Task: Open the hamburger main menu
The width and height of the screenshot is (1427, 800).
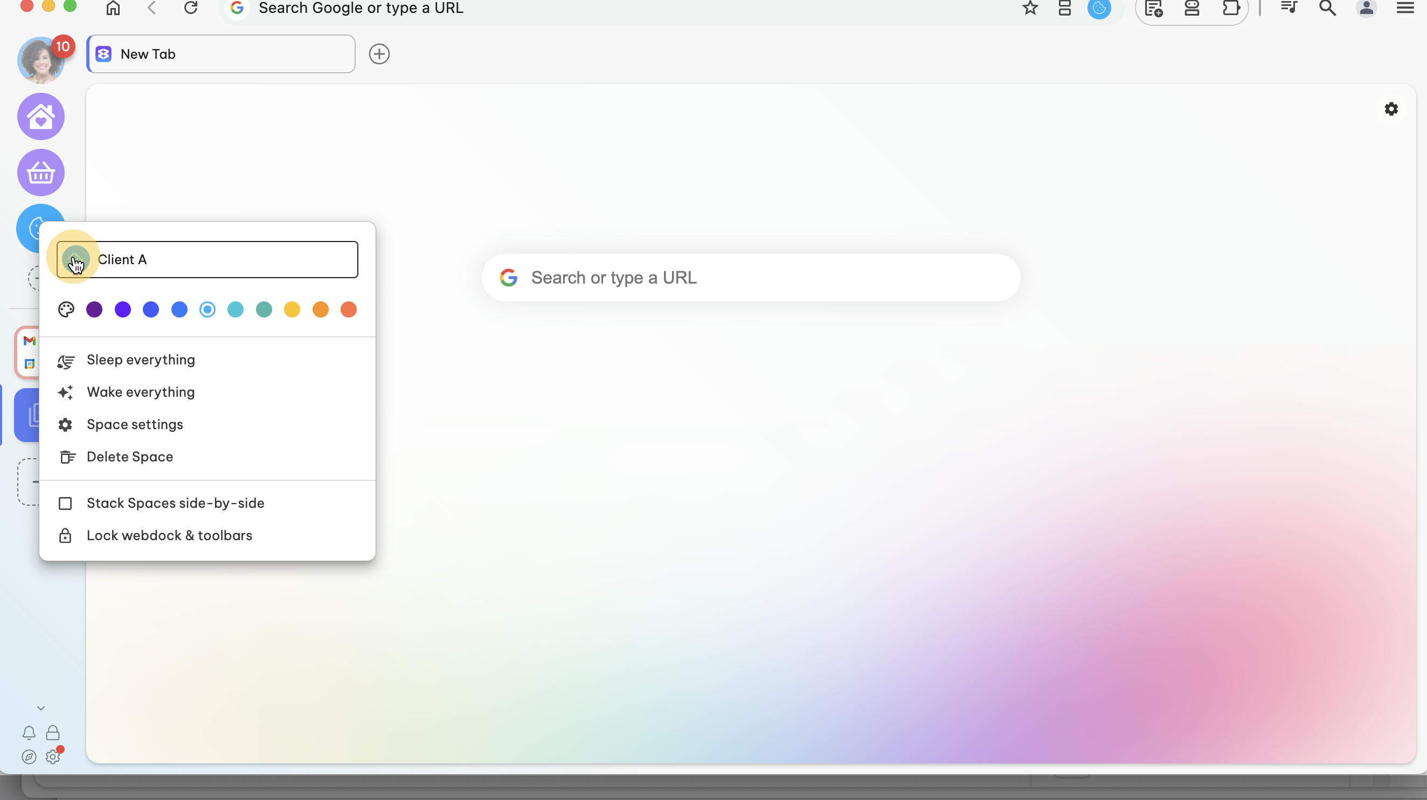Action: tap(1405, 8)
